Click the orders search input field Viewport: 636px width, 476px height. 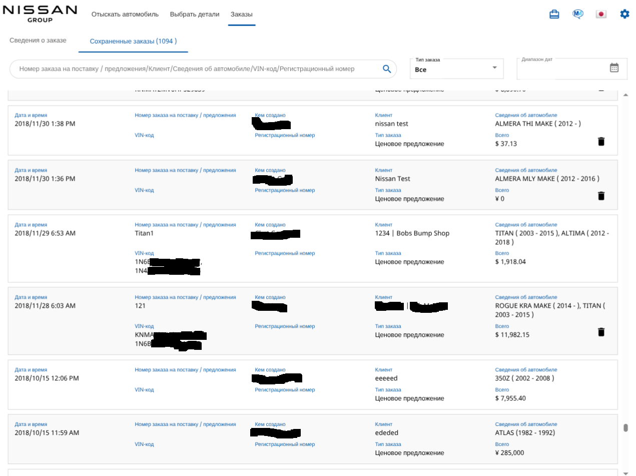pos(195,69)
